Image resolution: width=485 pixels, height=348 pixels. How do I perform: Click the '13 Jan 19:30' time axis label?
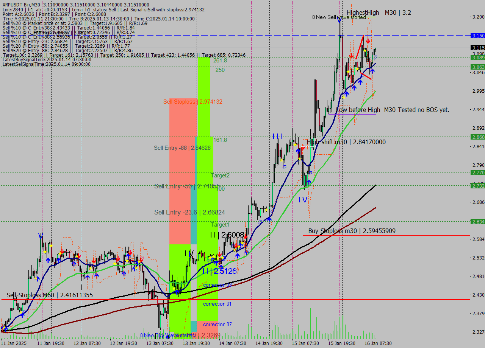pos(196,343)
